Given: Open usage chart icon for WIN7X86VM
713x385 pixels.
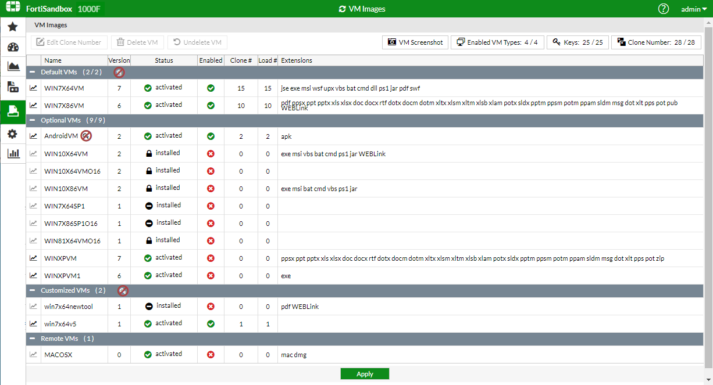Looking at the screenshot, I should pos(34,106).
